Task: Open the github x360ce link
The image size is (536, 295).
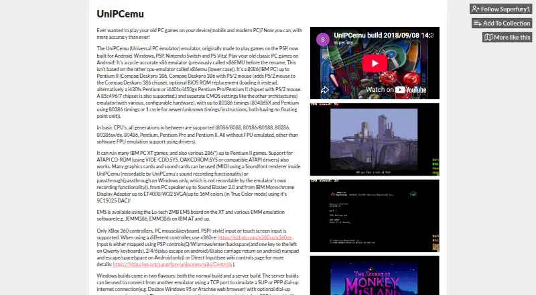Action: coord(255,237)
